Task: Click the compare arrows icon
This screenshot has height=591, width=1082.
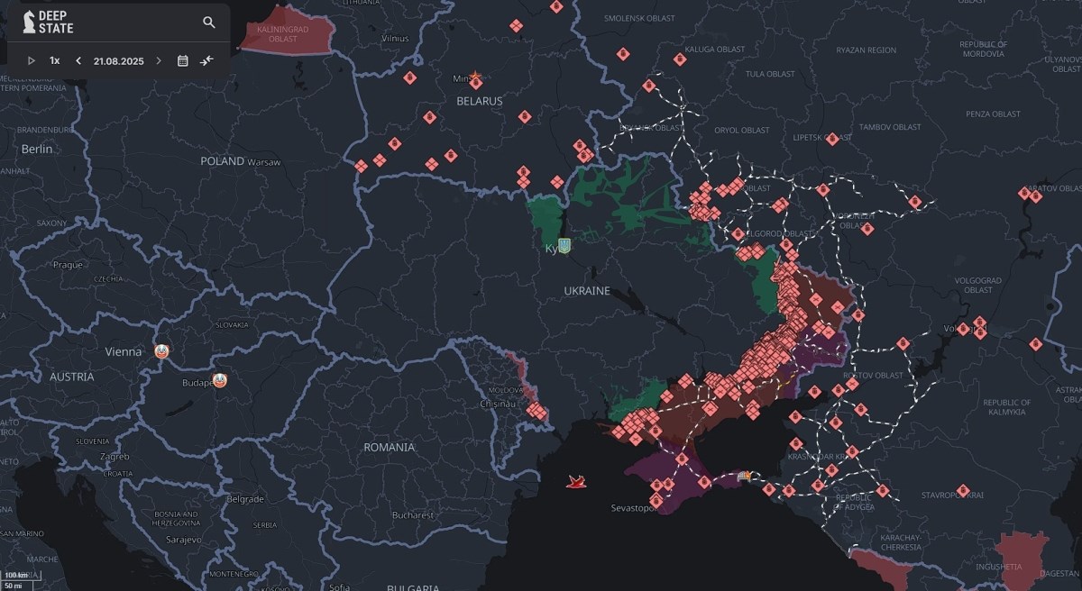Action: coord(207,60)
